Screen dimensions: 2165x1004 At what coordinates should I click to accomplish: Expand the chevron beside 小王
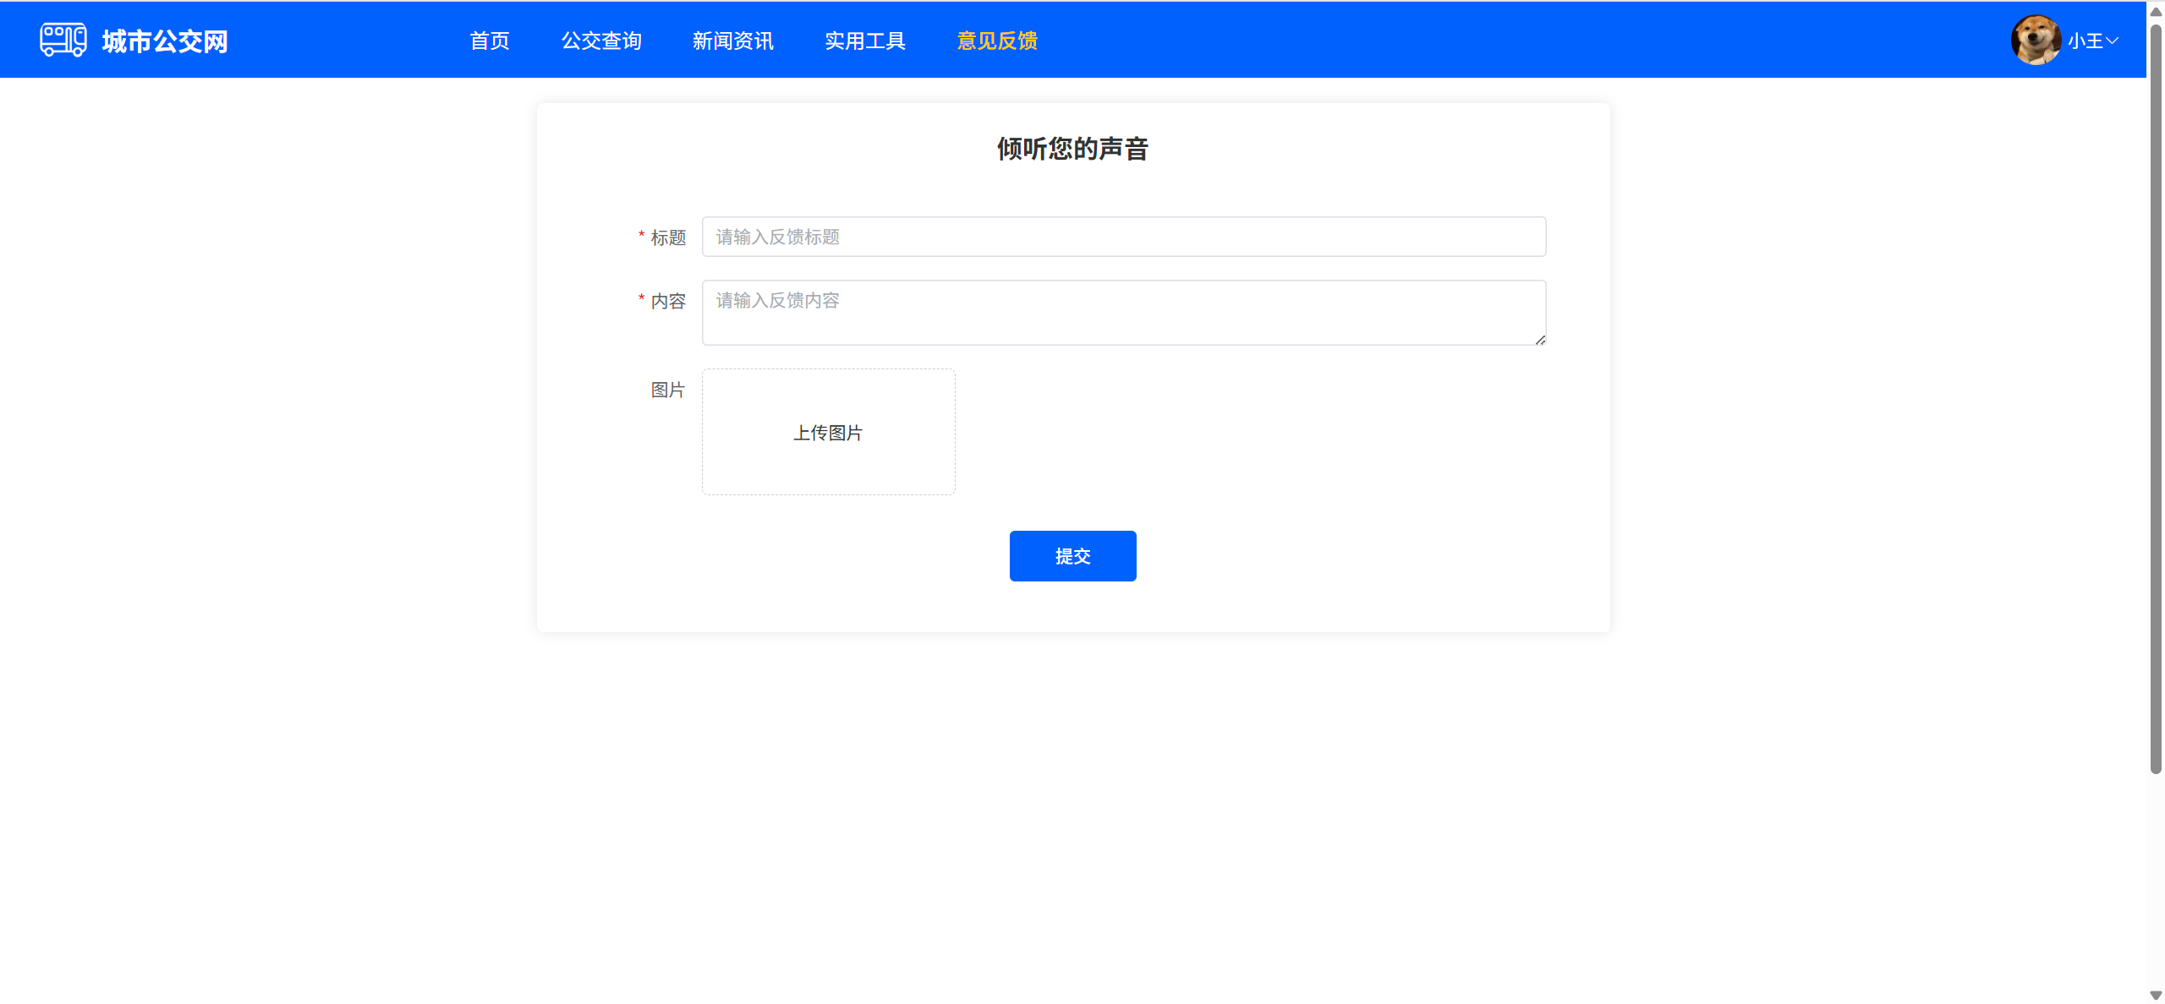tap(2113, 41)
